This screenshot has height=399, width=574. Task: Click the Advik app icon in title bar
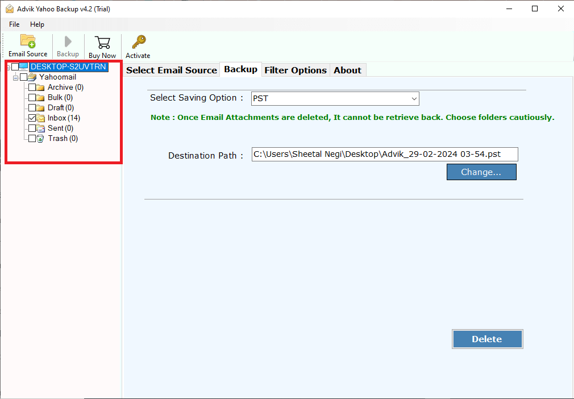point(10,9)
